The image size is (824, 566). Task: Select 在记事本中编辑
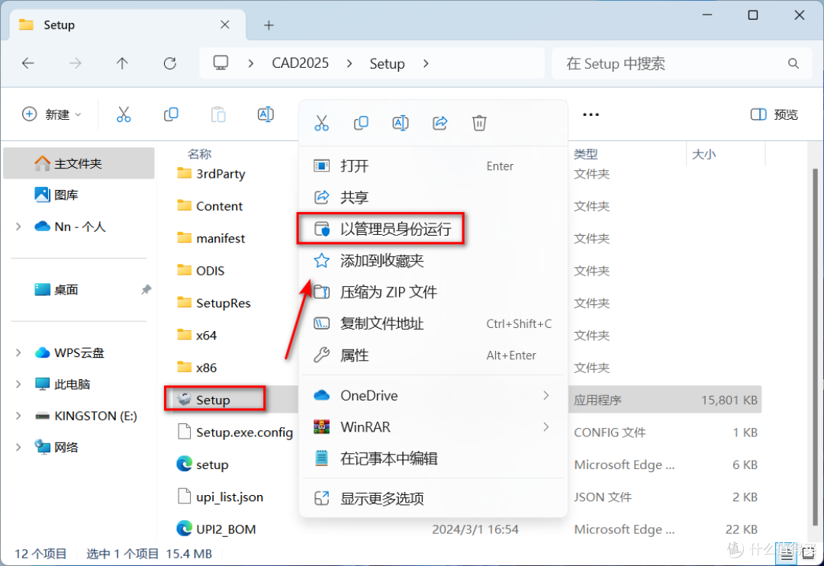[x=433, y=458]
